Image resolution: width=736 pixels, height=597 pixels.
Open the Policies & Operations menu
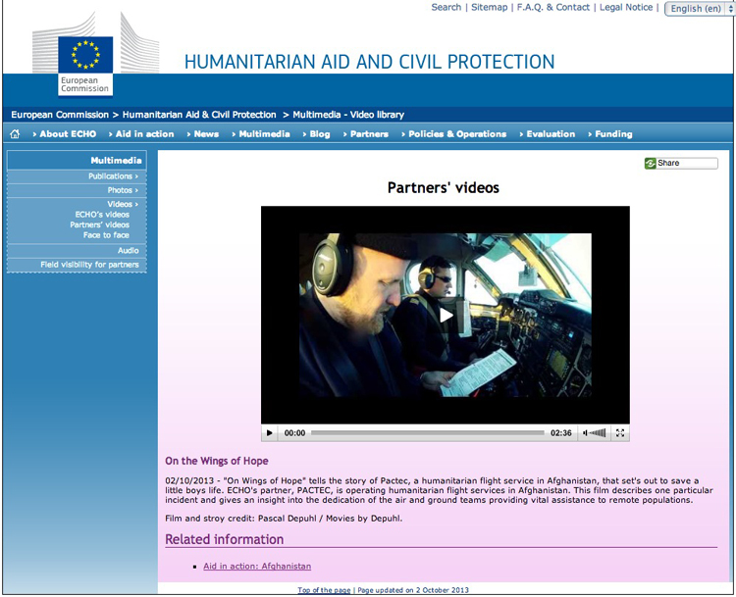(456, 134)
